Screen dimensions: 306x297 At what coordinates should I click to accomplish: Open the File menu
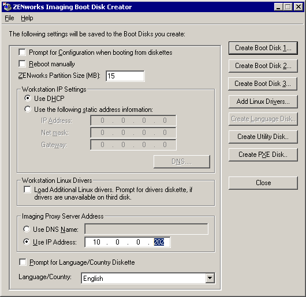pyautogui.click(x=9, y=18)
